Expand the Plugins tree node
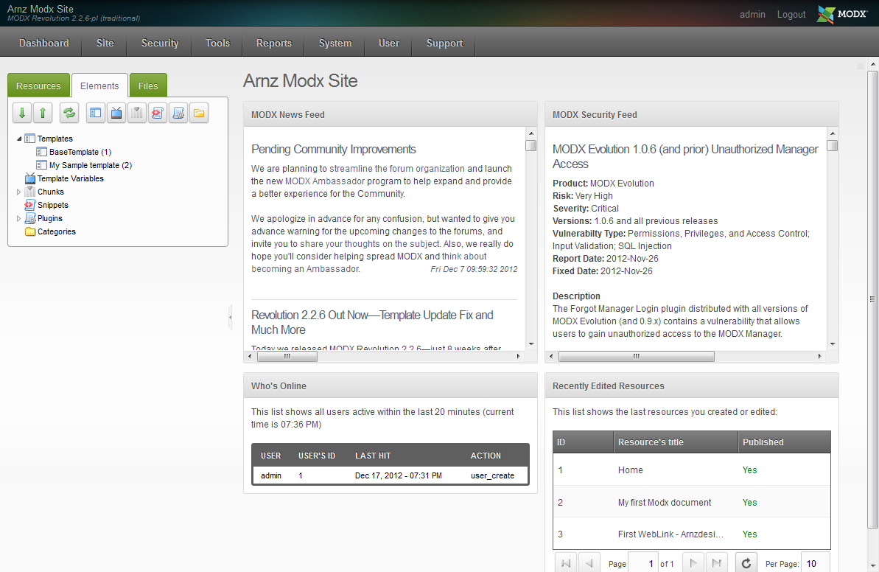Viewport: 879px width, 572px height. coord(19,218)
